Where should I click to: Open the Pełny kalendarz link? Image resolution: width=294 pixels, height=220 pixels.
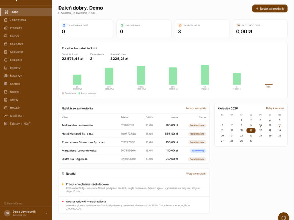[275, 108]
